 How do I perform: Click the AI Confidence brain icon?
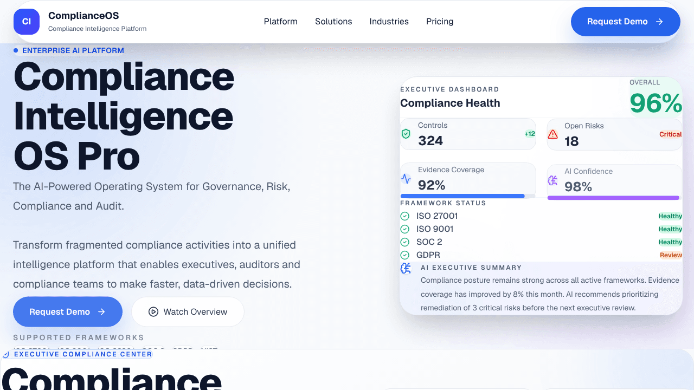pyautogui.click(x=552, y=180)
